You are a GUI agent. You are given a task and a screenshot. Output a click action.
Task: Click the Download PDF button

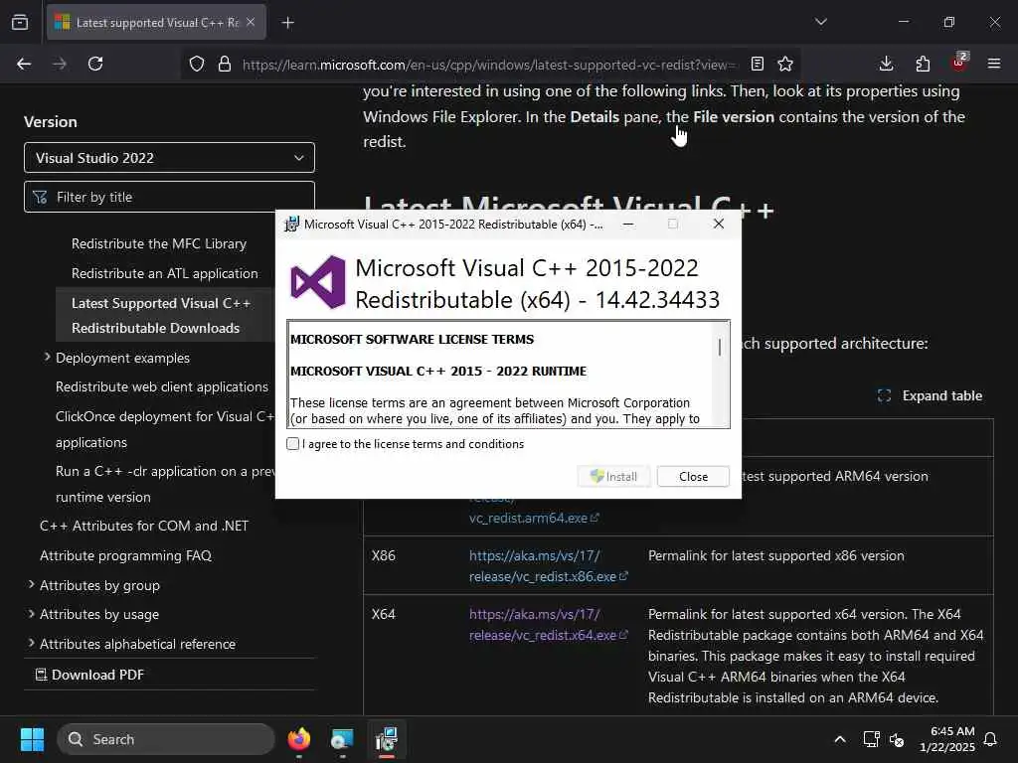point(89,675)
